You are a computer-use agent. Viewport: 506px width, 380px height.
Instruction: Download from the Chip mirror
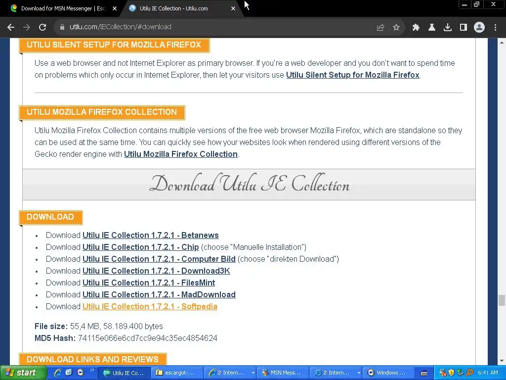(x=140, y=247)
